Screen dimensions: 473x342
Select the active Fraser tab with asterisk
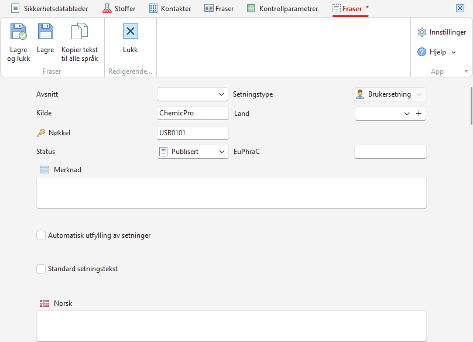[x=350, y=8]
